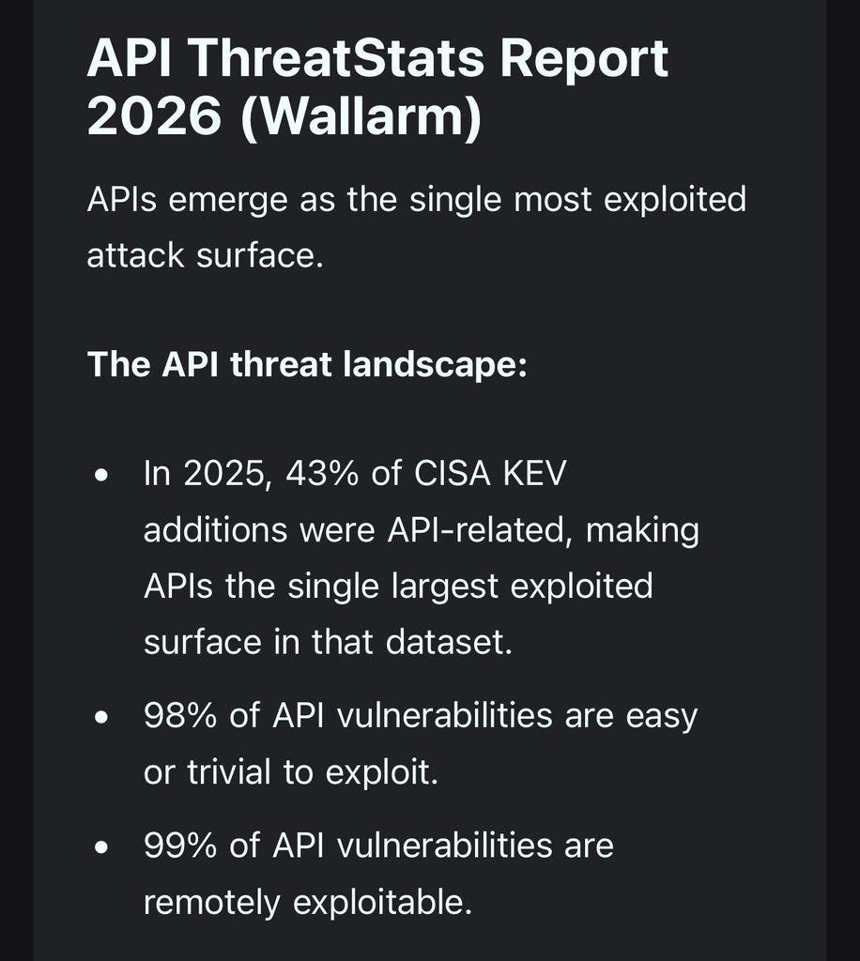Click the word "API-related" in first bullet
Screen dimensions: 860x961
click(479, 530)
